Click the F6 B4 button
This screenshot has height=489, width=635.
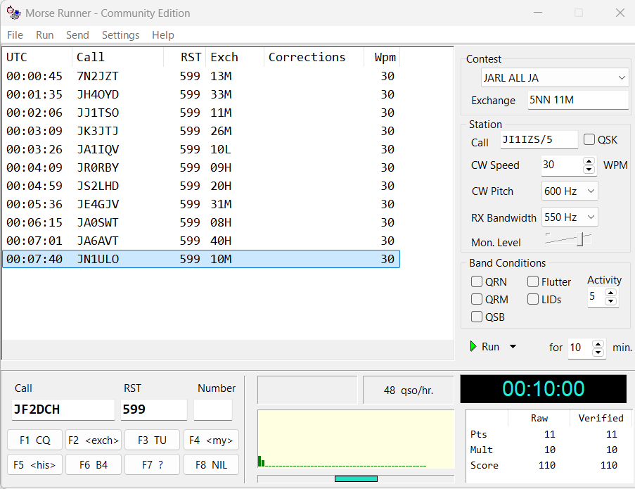[94, 464]
